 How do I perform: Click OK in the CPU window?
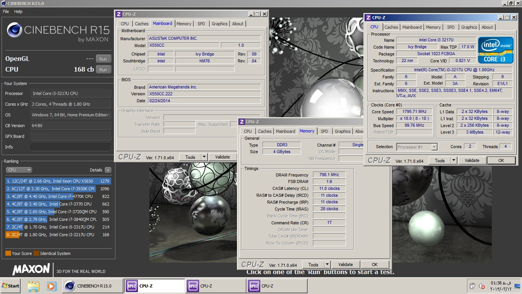click(x=501, y=160)
